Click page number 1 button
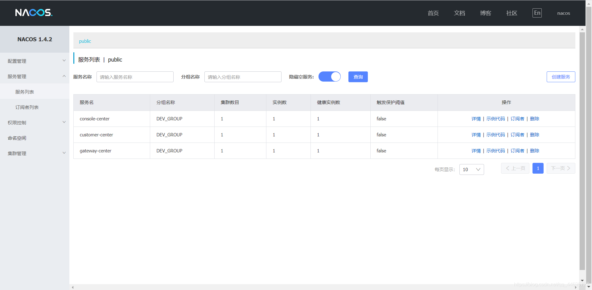The height and width of the screenshot is (290, 592). [538, 168]
